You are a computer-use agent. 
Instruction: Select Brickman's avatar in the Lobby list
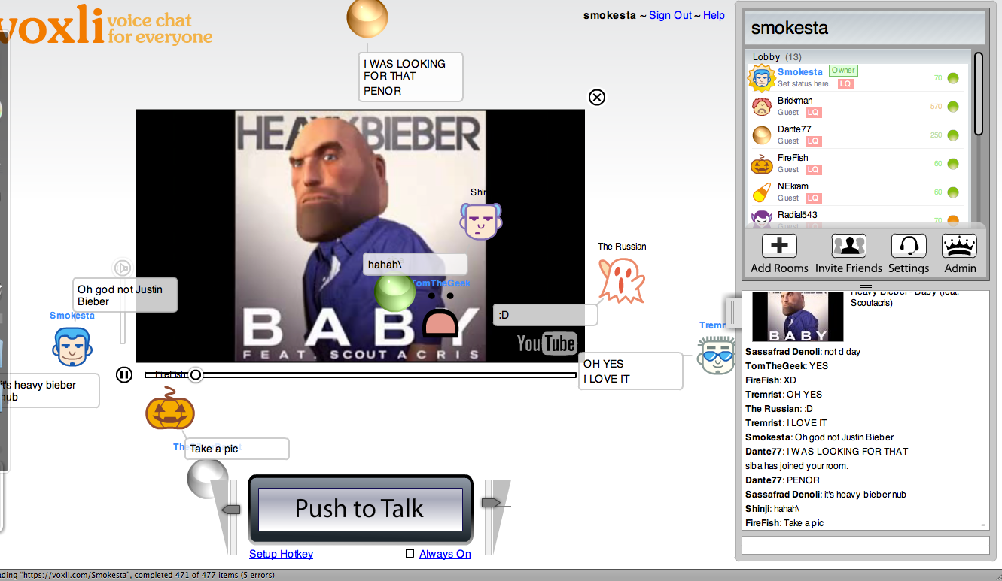click(762, 106)
